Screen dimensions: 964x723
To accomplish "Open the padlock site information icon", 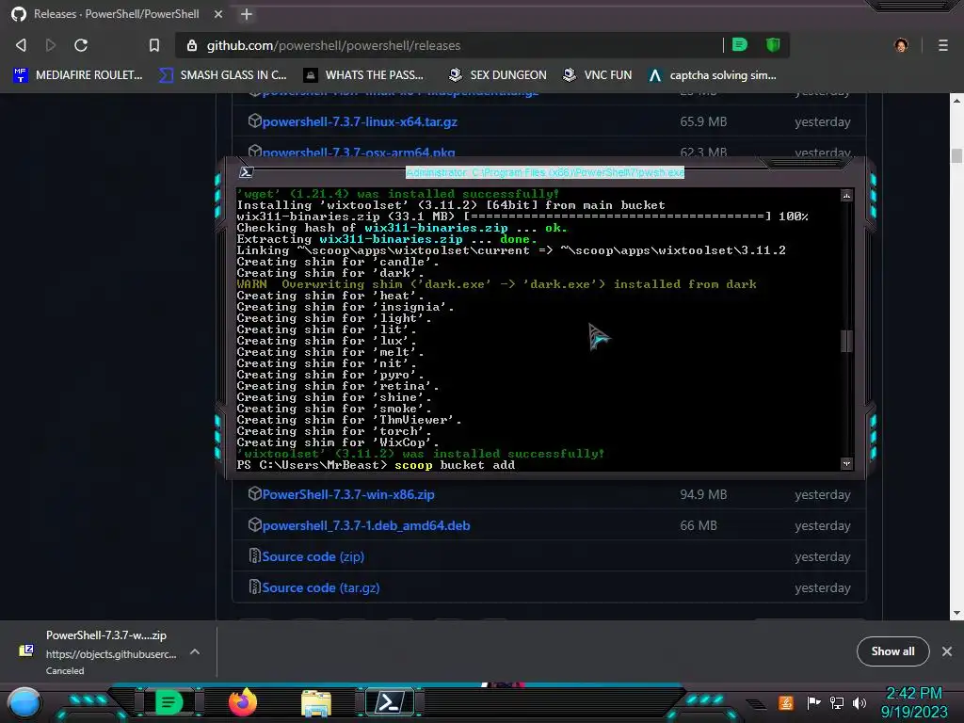I will point(192,45).
